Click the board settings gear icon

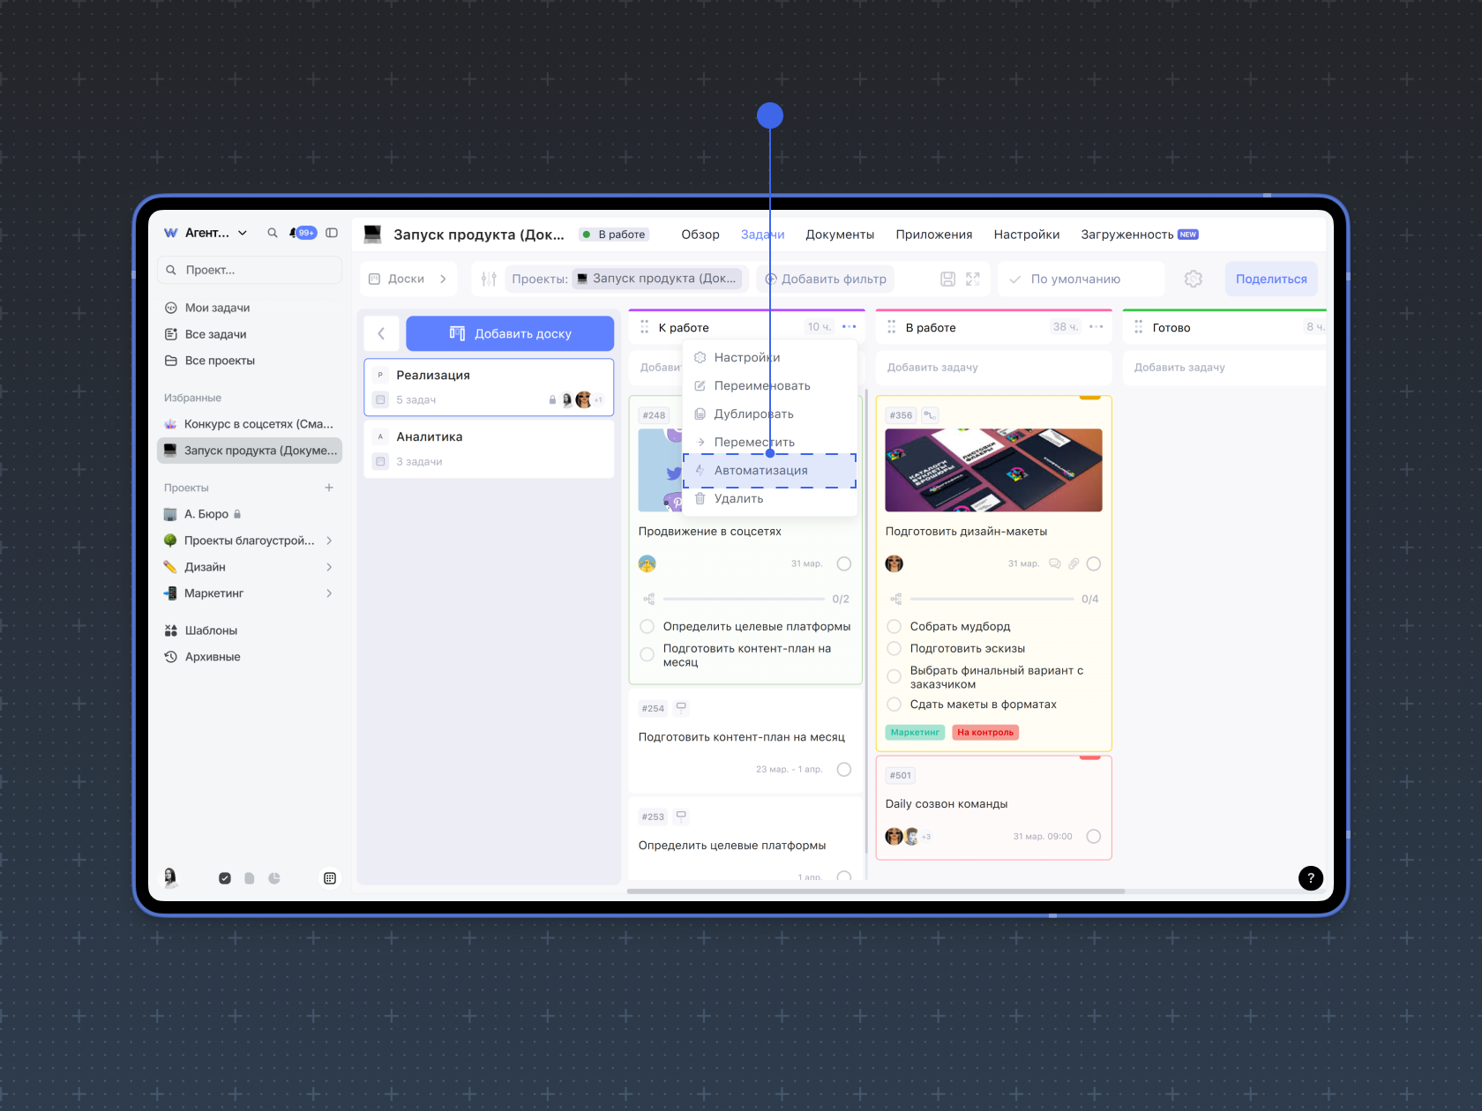(x=1193, y=279)
